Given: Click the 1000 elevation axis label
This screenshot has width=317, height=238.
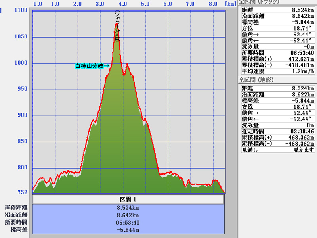Looking at the screenshot, I should click(x=20, y=63).
